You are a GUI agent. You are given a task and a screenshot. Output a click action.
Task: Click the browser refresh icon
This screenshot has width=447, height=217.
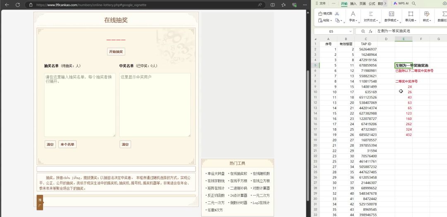click(17, 5)
